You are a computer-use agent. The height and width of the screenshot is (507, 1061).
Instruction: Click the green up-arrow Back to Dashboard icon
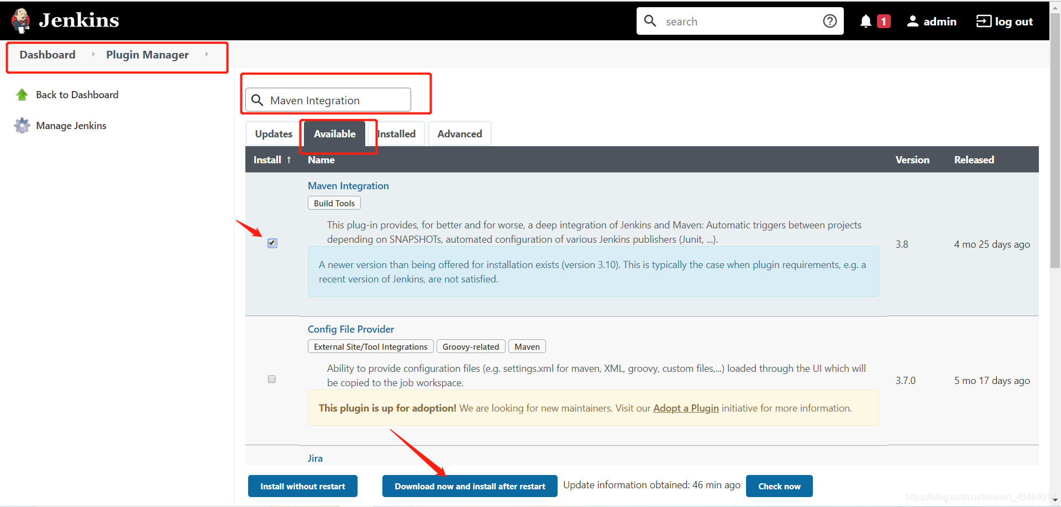click(x=22, y=95)
